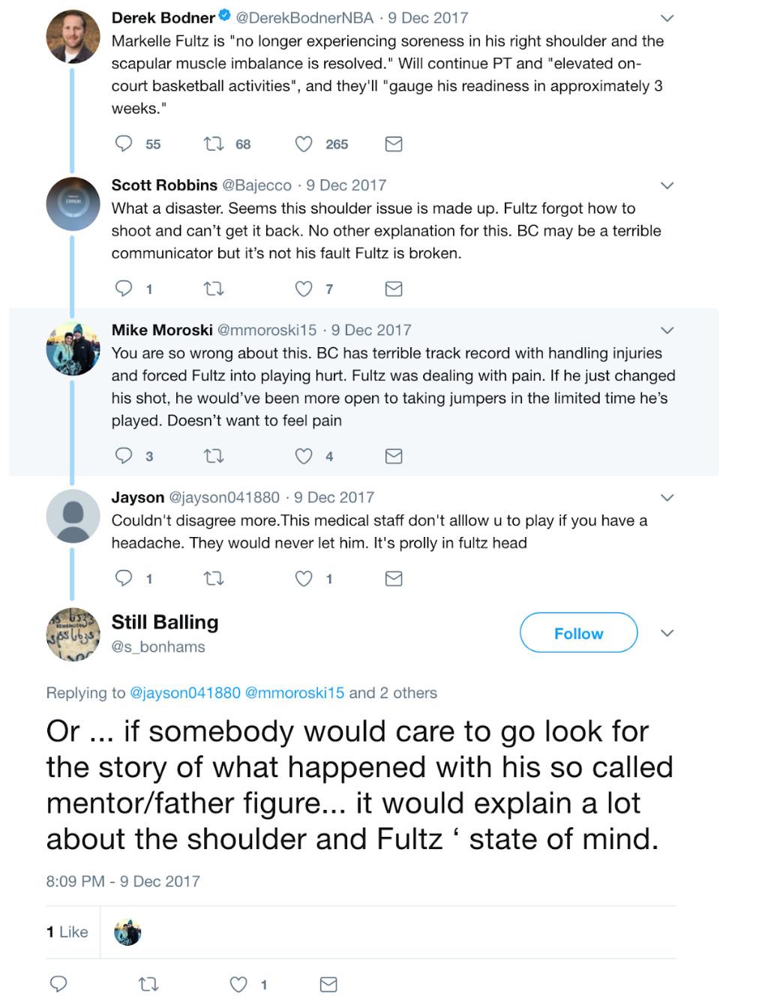Viewport: 774px width, 1005px height.
Task: Retweet Jayson's reply
Action: (214, 578)
